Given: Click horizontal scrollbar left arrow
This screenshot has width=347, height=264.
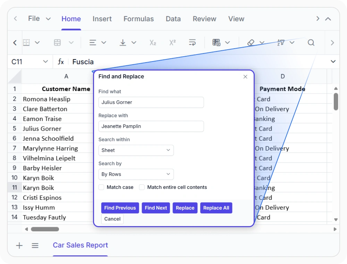Looking at the screenshot, I should [x=26, y=229].
